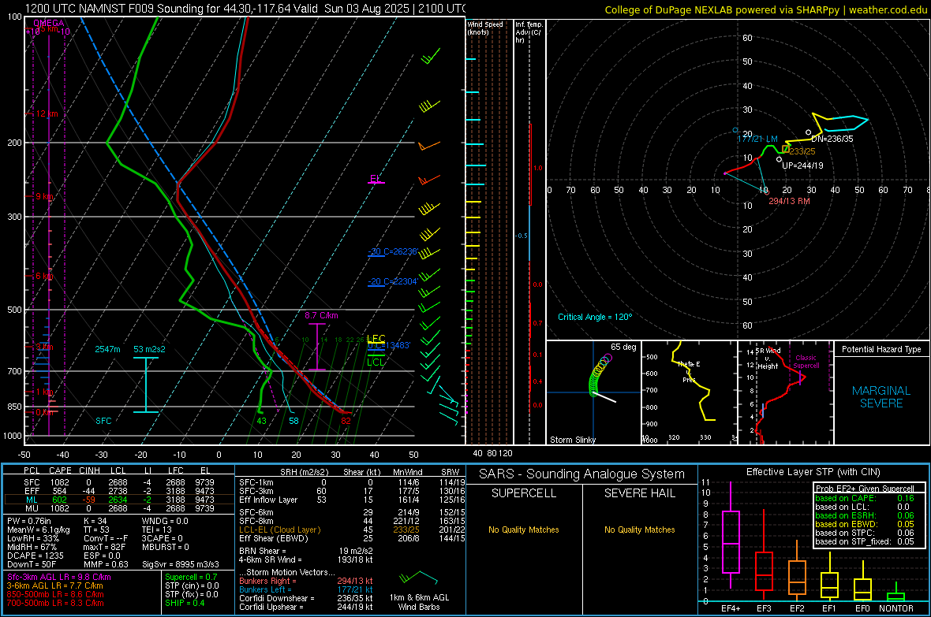Click the DCAPE = 1235 value
The image size is (931, 617).
click(35, 556)
